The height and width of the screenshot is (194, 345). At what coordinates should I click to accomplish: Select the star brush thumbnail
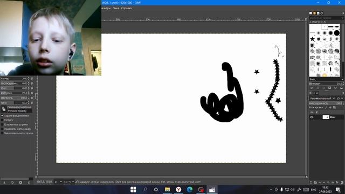coord(312,39)
